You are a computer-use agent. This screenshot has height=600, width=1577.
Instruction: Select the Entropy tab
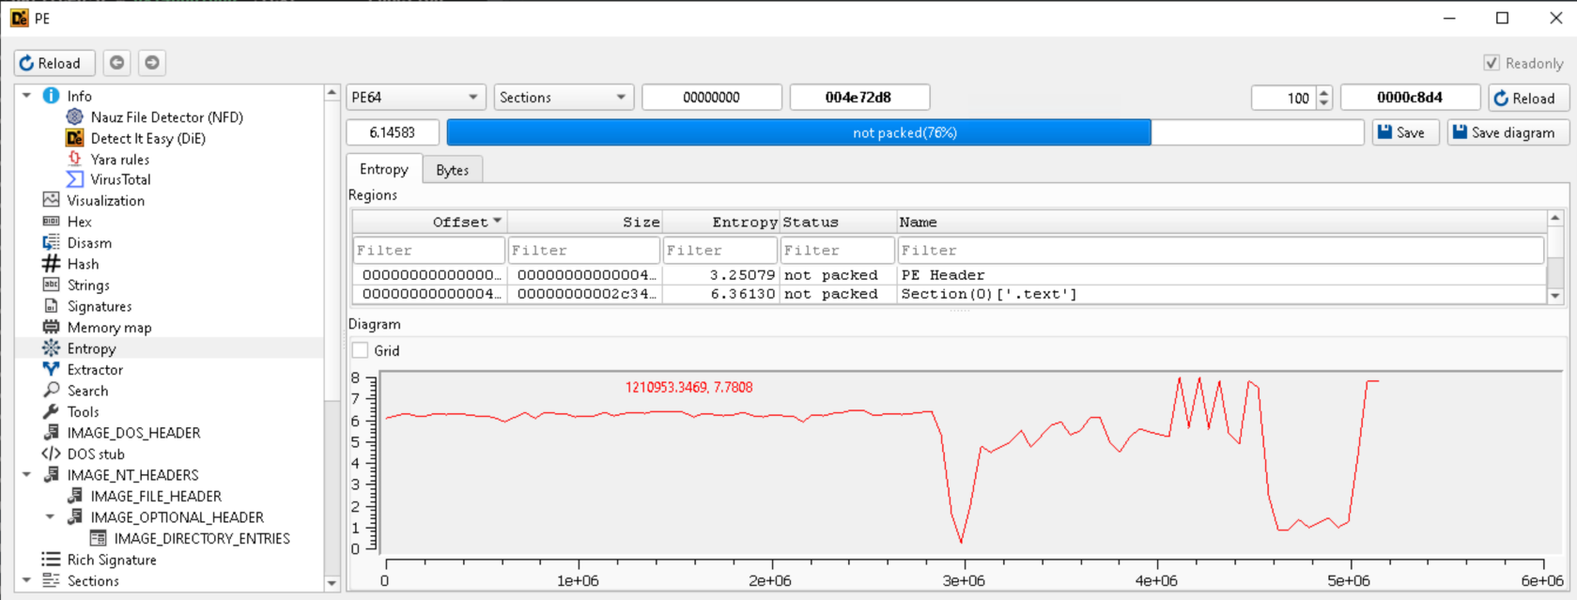pyautogui.click(x=383, y=169)
